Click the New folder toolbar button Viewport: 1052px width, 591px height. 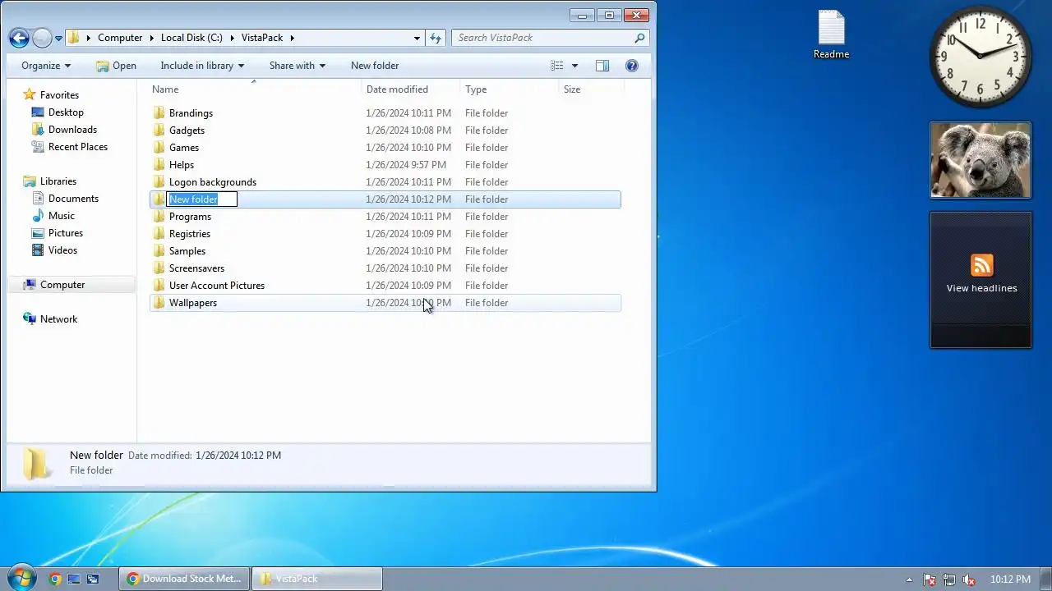click(375, 66)
